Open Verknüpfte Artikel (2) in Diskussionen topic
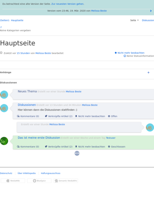The image size is (154, 206). pos(60,116)
